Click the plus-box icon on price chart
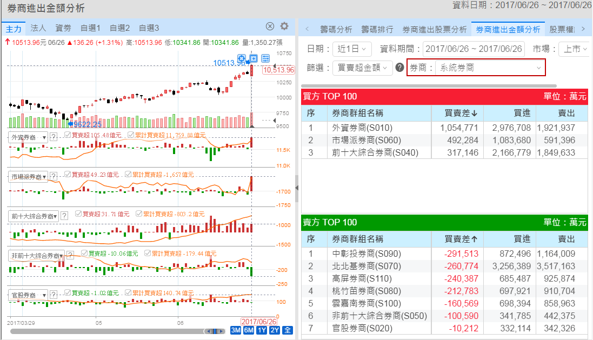 [x=253, y=58]
